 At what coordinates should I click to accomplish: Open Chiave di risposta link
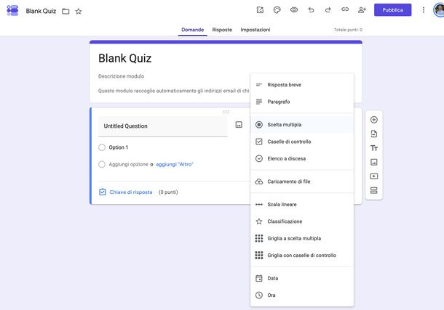click(x=131, y=192)
